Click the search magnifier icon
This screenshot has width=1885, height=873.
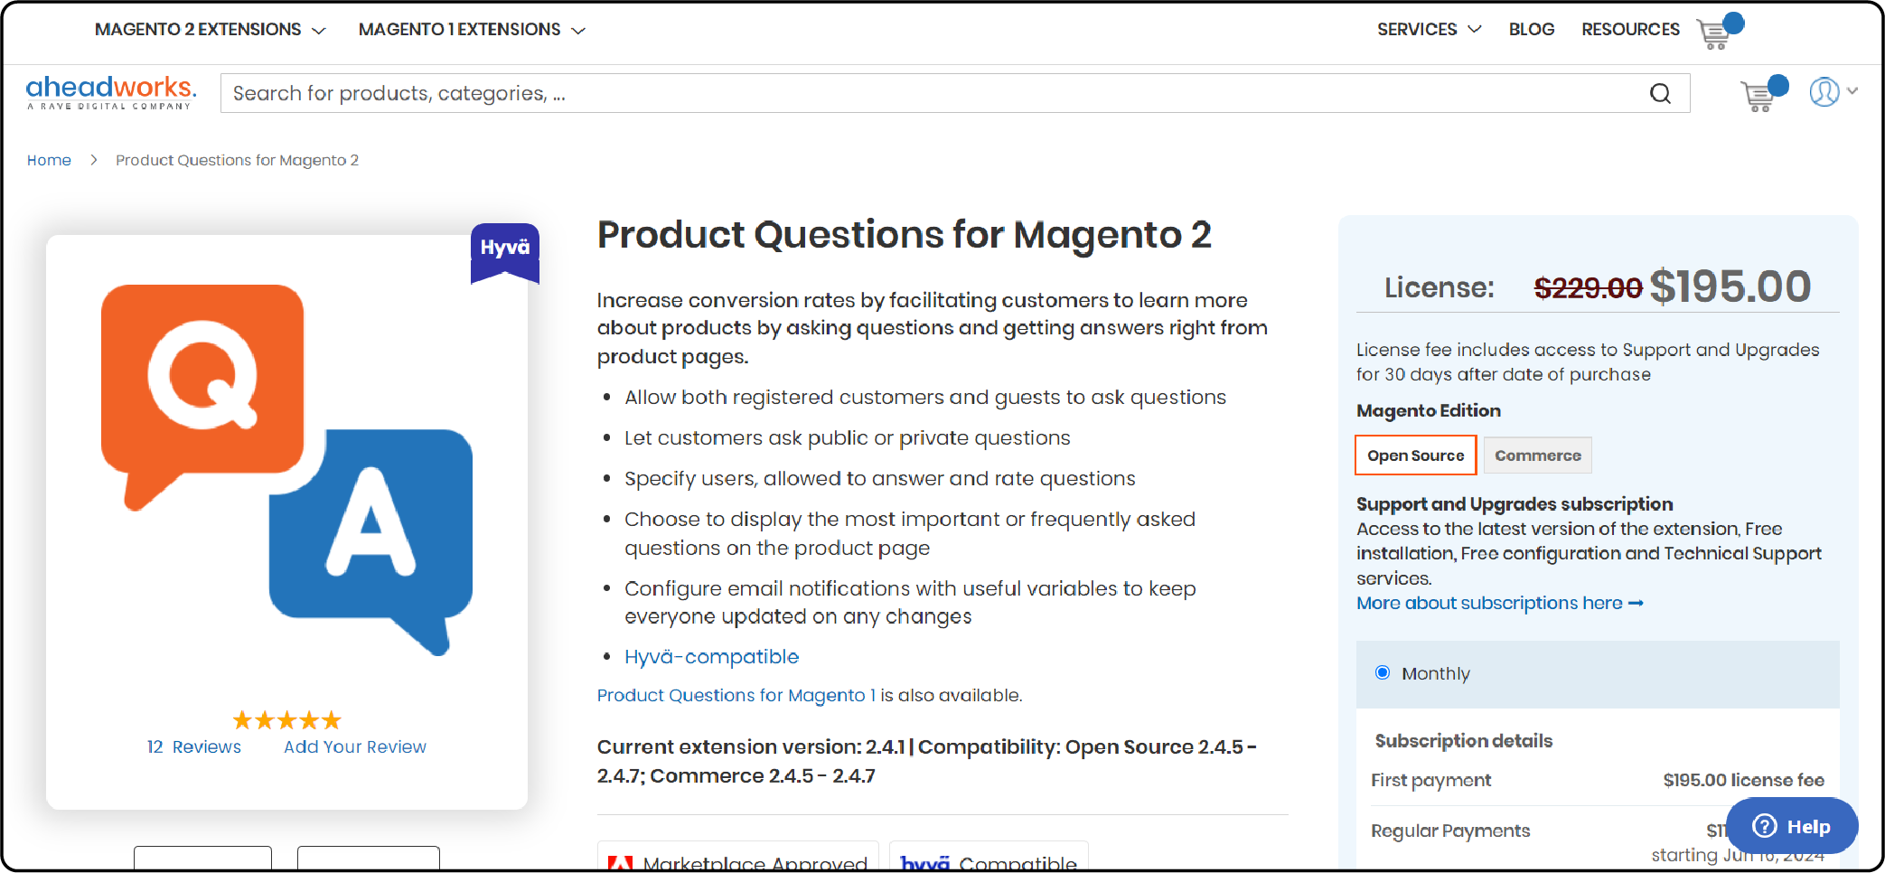click(1660, 94)
